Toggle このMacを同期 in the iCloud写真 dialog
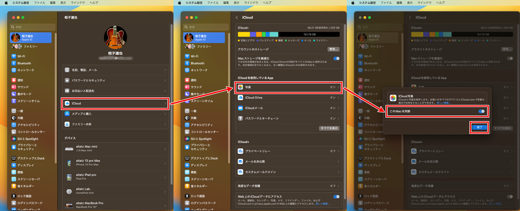520x211 pixels. tap(481, 111)
